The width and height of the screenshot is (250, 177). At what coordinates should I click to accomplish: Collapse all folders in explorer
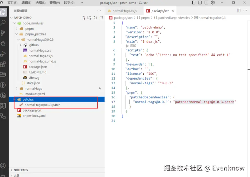[x=101, y=18]
